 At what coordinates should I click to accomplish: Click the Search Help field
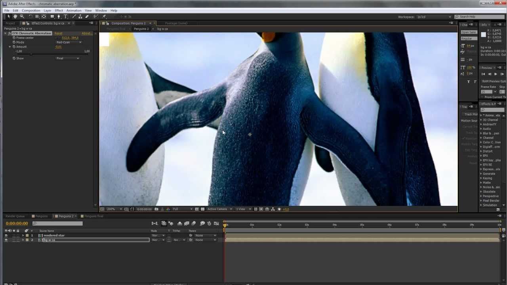[479, 17]
